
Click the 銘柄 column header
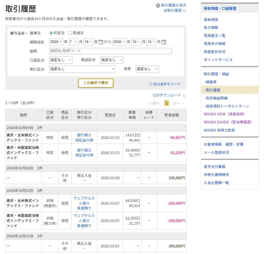[x=23, y=115]
